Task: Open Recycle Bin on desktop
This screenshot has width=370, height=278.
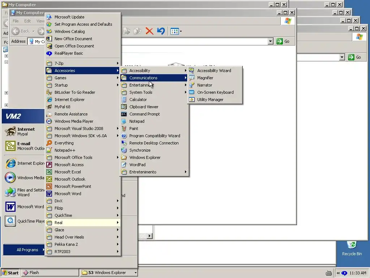Action: tap(352, 248)
